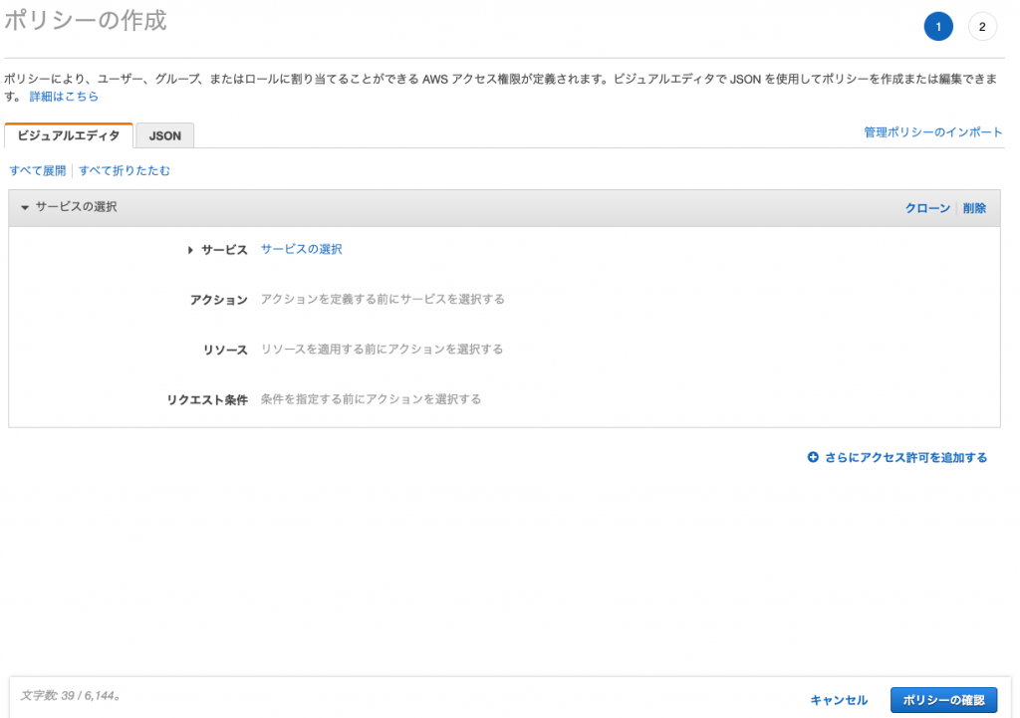Collapse the サービスの選択 section header triangle
This screenshot has height=718, width=1020.
point(25,207)
